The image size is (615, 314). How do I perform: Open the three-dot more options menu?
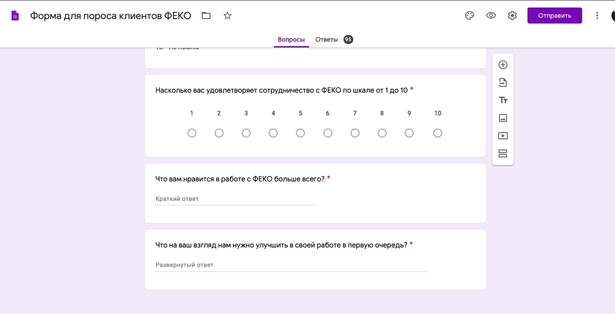[597, 16]
